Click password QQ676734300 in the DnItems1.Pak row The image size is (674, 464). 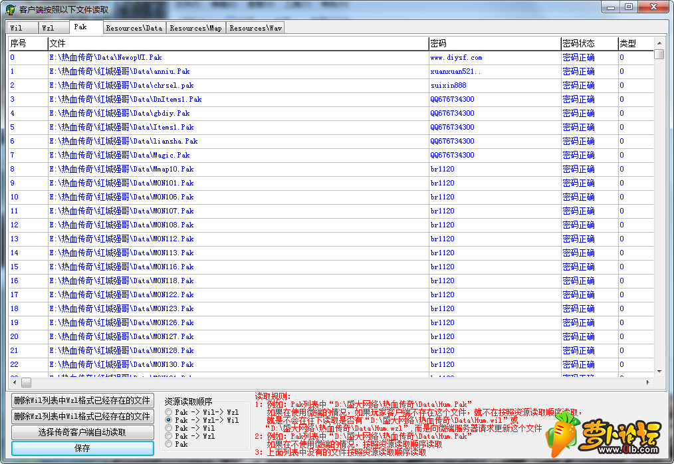click(x=452, y=99)
